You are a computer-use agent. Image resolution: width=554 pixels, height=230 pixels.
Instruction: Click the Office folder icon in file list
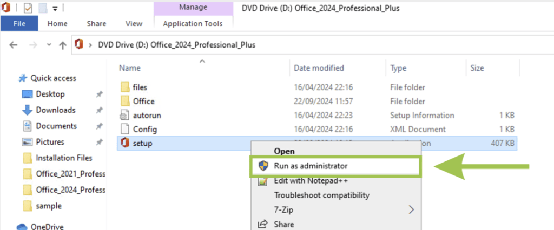[x=125, y=102]
